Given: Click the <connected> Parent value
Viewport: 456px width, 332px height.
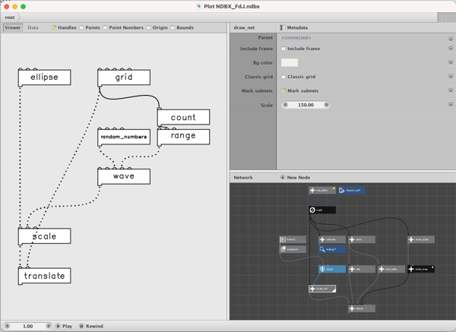Looking at the screenshot, I should pyautogui.click(x=296, y=37).
